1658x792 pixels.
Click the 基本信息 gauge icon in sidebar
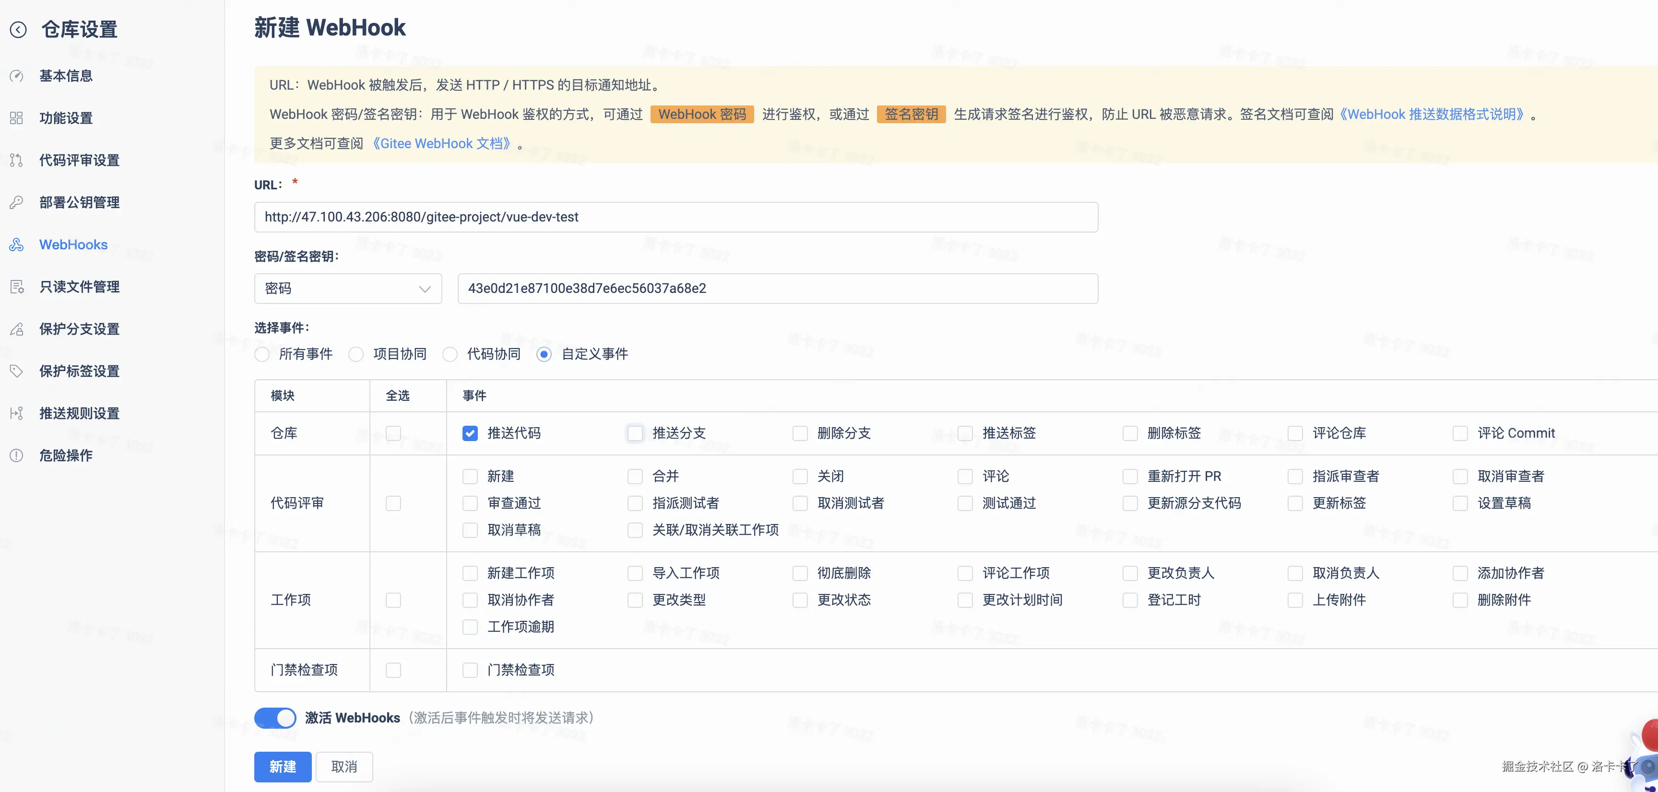(x=17, y=76)
